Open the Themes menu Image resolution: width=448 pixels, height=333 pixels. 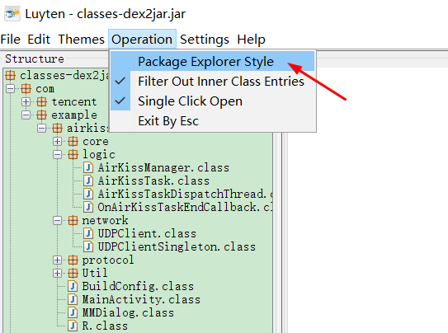[x=81, y=39]
